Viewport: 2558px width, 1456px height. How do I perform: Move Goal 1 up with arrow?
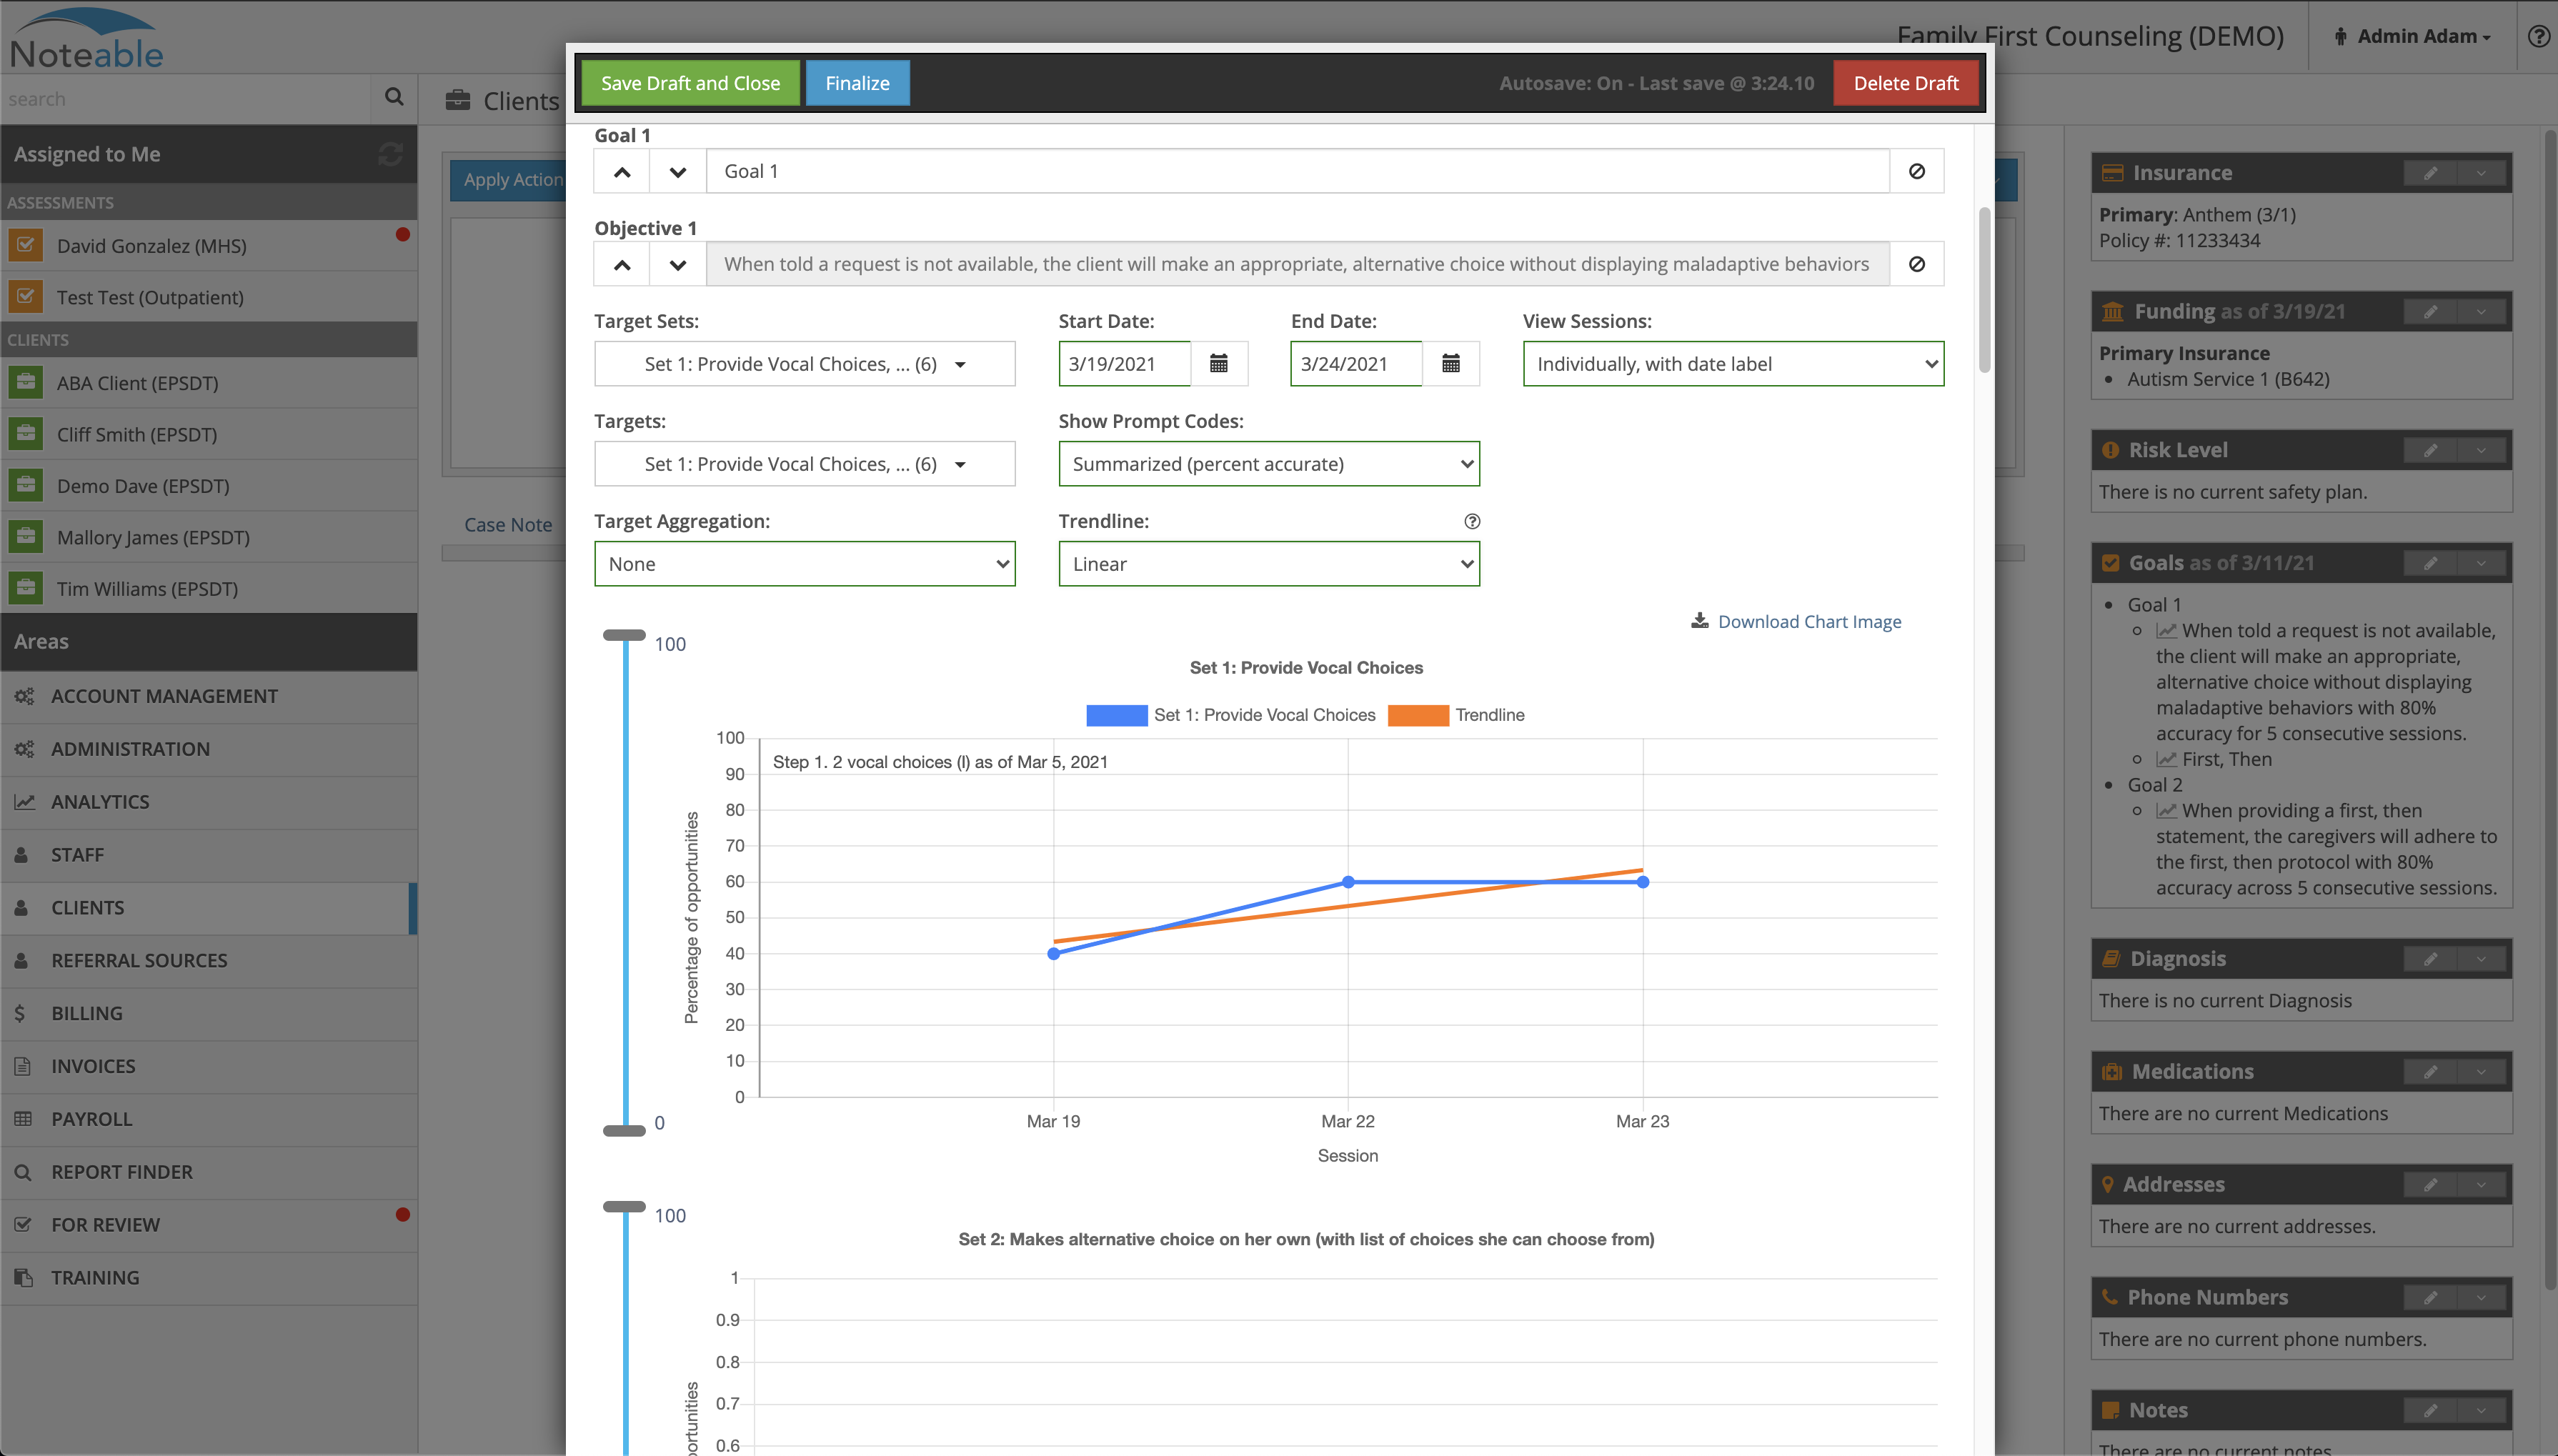622,172
